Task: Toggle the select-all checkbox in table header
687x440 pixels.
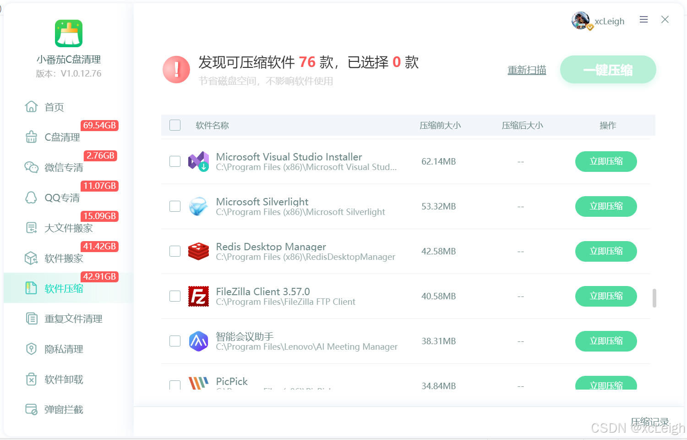Action: tap(175, 125)
